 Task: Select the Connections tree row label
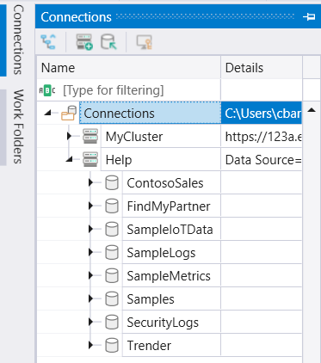(119, 114)
